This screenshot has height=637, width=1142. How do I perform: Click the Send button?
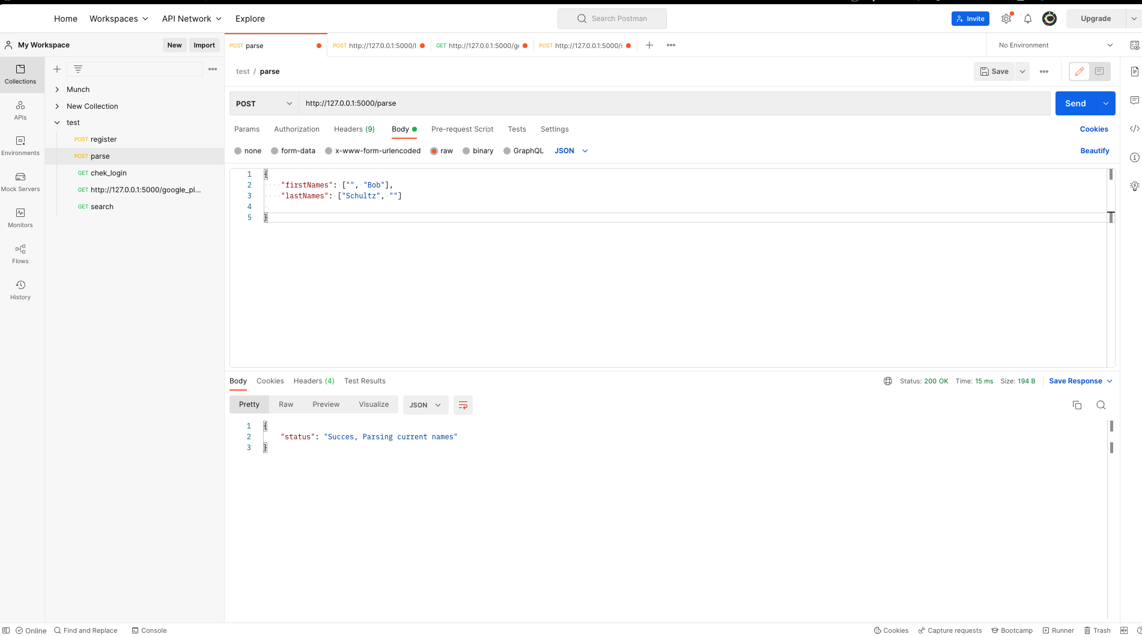[1075, 103]
